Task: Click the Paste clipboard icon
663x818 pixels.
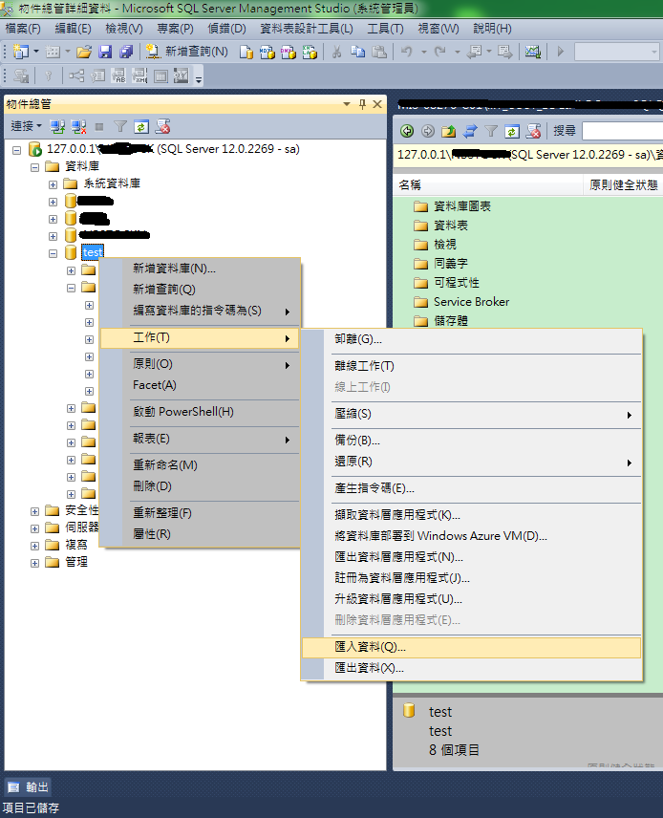Action: [379, 52]
